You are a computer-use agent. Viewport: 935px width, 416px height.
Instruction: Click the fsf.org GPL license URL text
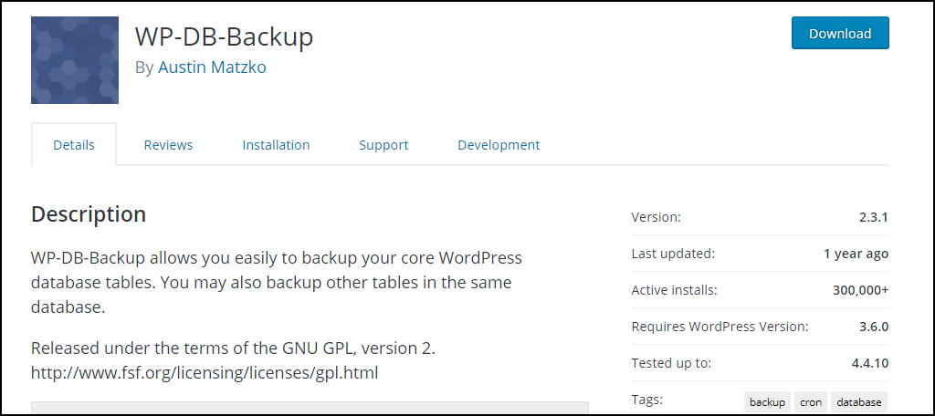click(205, 373)
